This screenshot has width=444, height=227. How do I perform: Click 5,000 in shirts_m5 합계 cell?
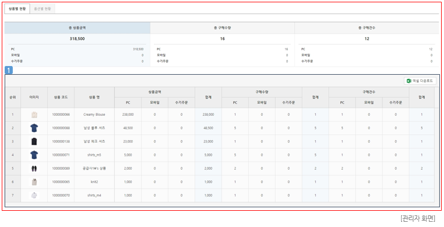tap(208, 155)
